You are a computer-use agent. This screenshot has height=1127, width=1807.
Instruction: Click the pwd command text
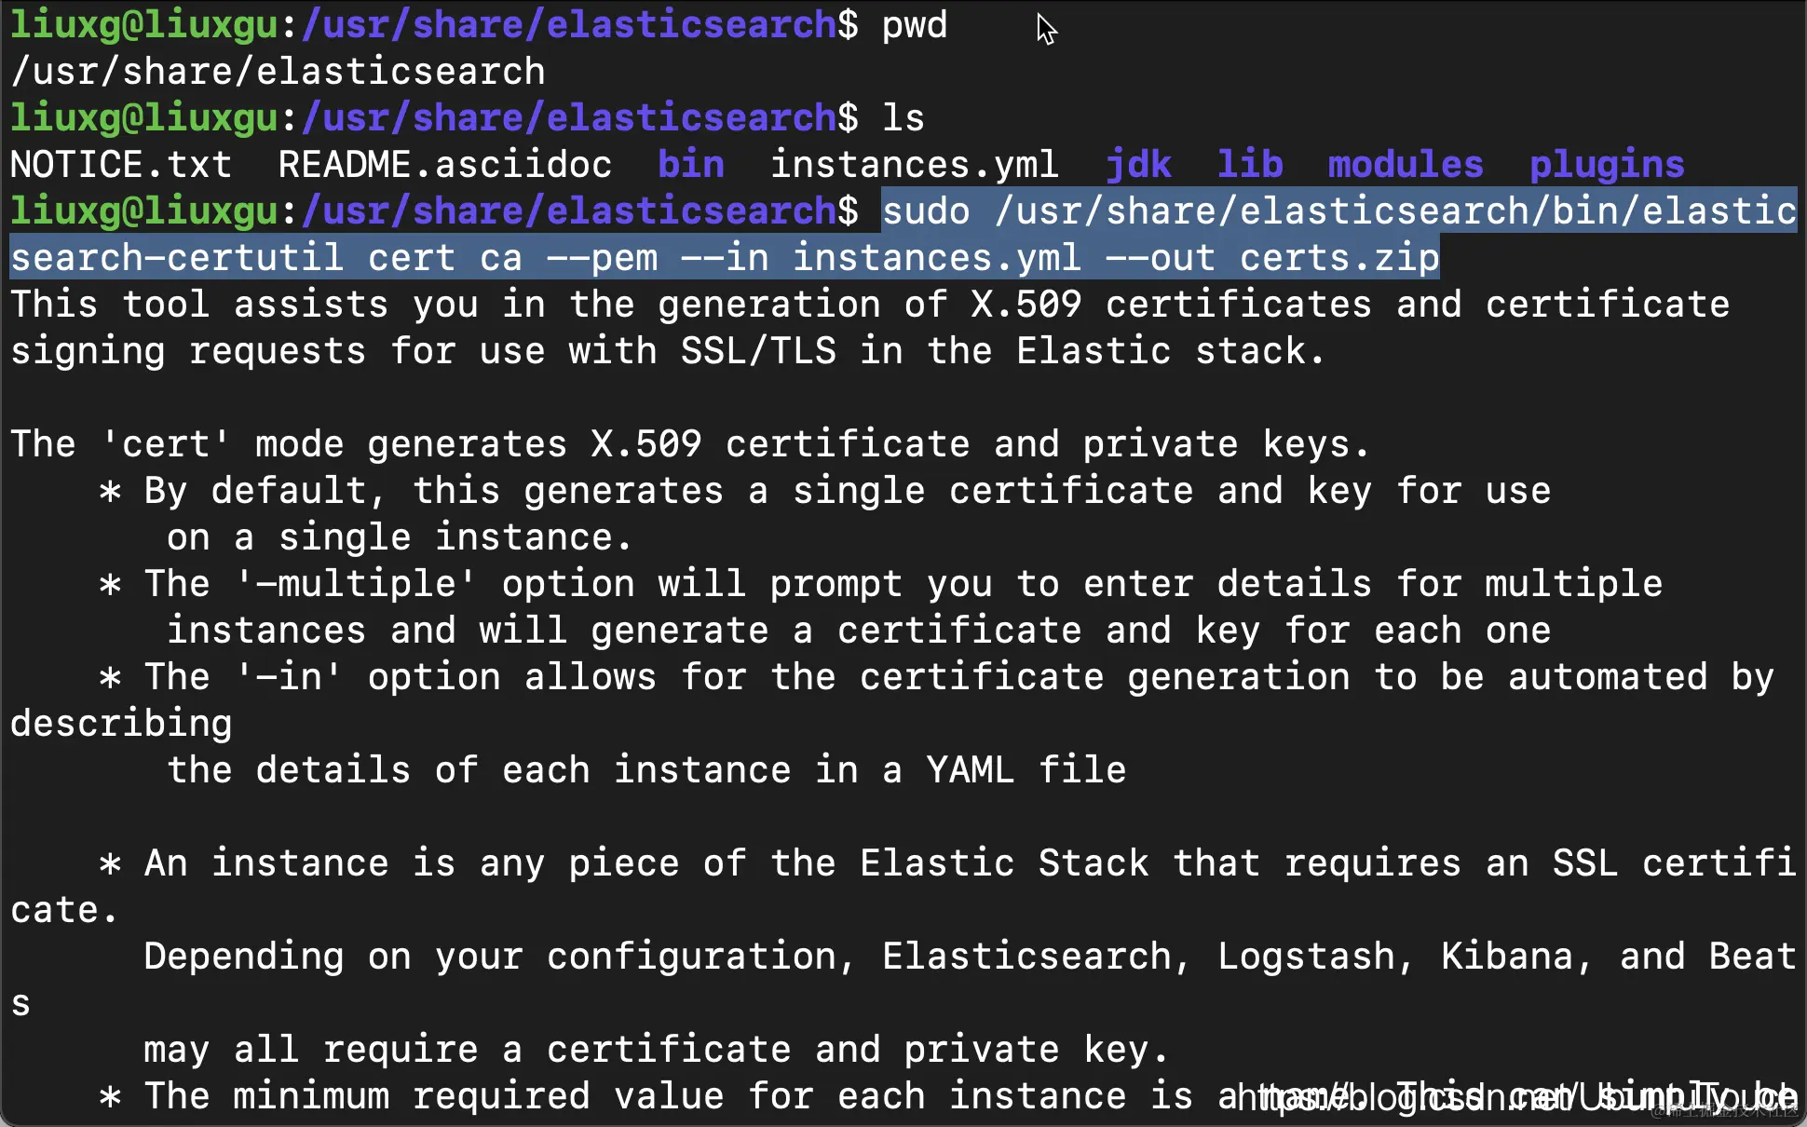(x=914, y=25)
